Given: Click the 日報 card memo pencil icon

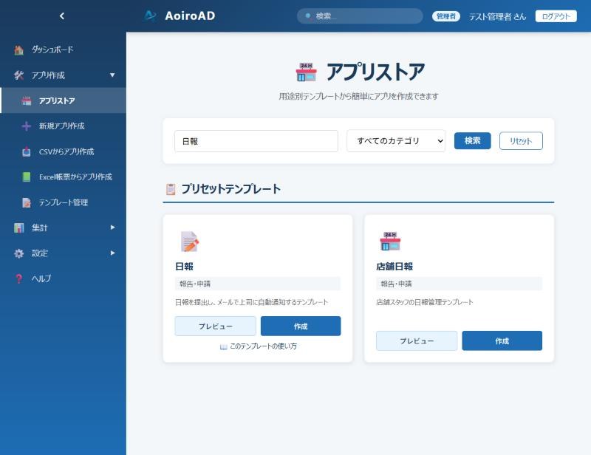Looking at the screenshot, I should pyautogui.click(x=190, y=242).
